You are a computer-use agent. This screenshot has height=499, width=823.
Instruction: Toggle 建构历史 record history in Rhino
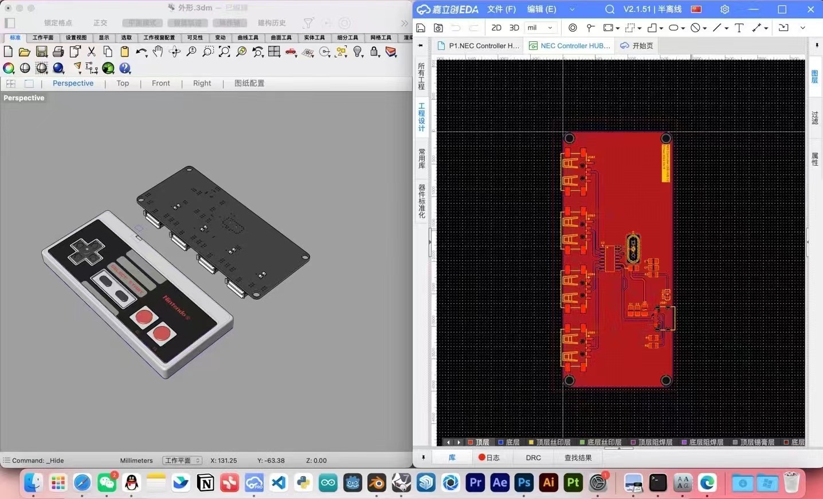pyautogui.click(x=272, y=23)
